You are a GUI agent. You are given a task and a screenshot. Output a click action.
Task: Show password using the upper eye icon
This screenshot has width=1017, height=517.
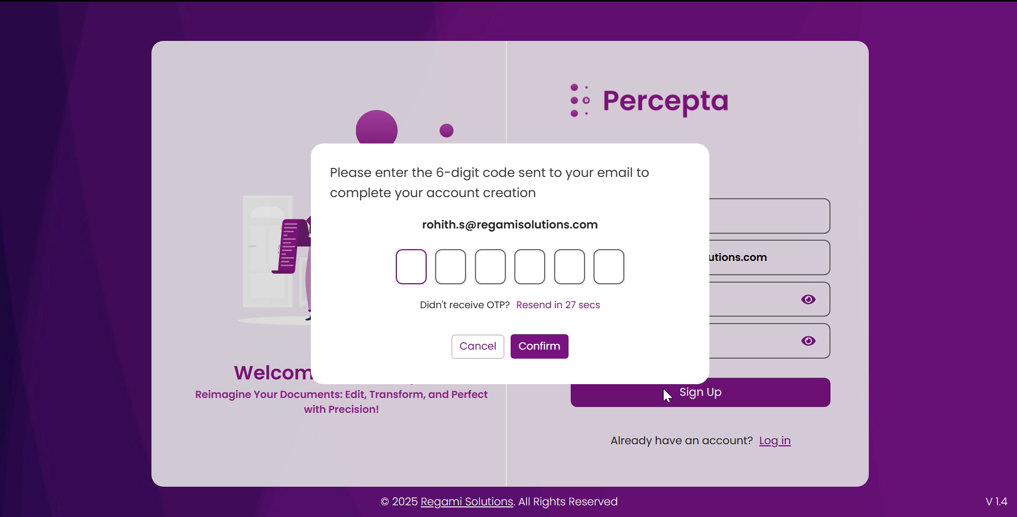click(x=808, y=300)
